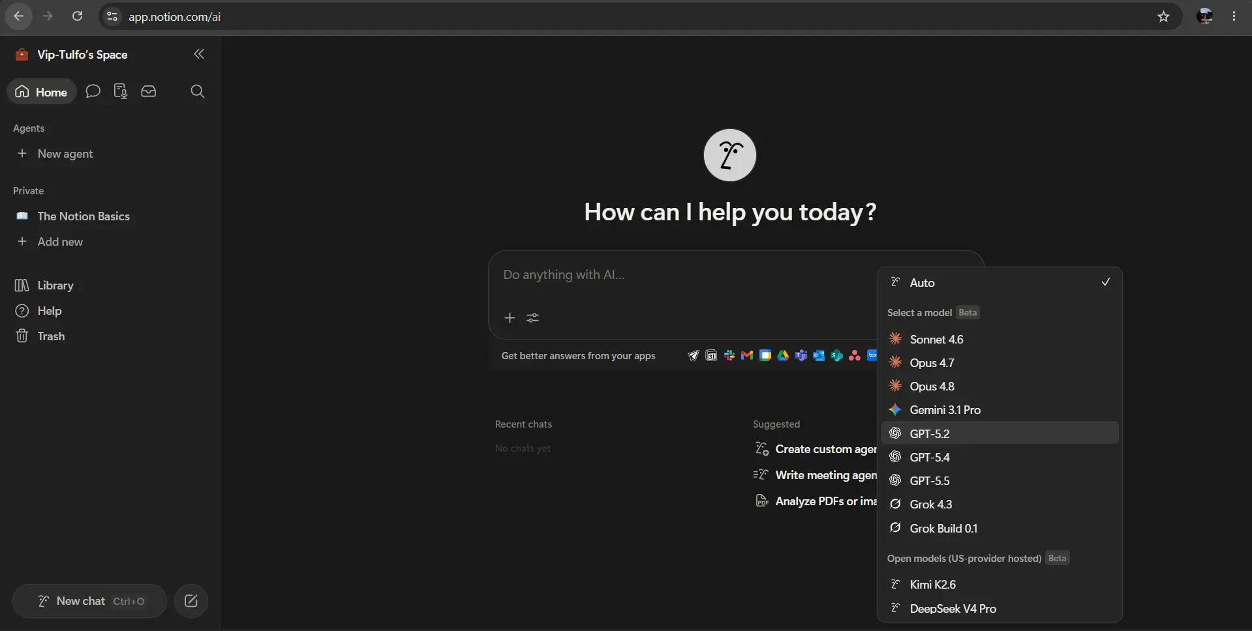The image size is (1252, 631).
Task: Connect the Notion Mail paper plane app
Action: (694, 355)
